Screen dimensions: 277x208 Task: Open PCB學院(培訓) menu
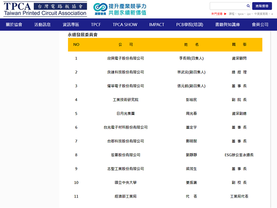[x=189, y=25]
